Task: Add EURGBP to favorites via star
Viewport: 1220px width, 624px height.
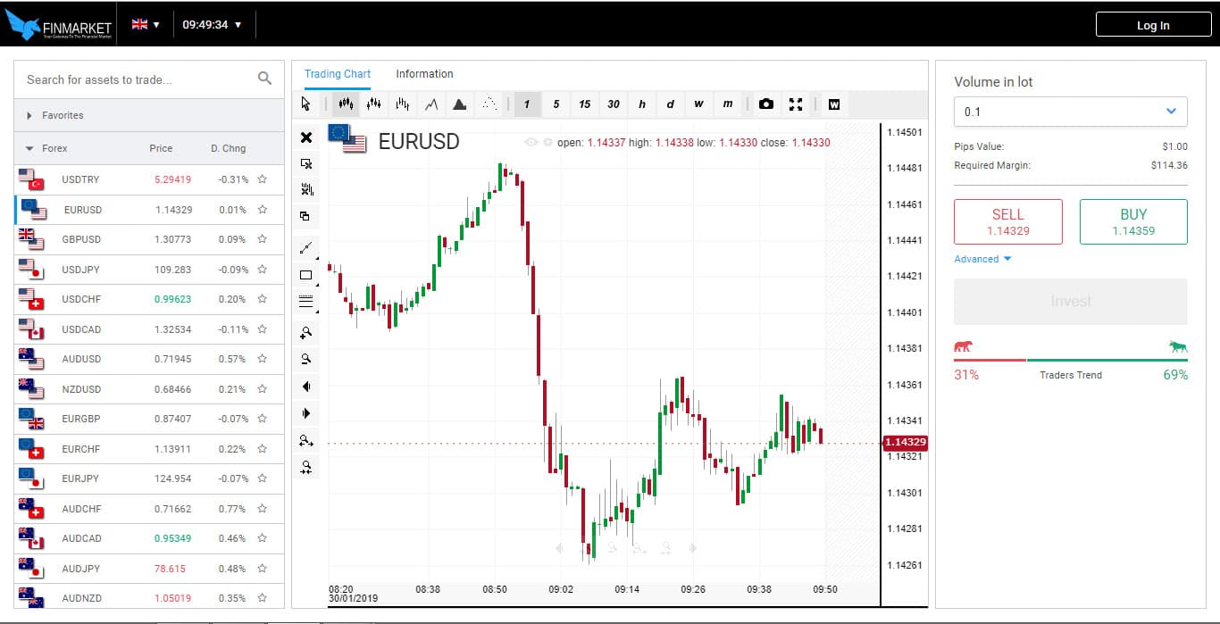Action: point(263,419)
